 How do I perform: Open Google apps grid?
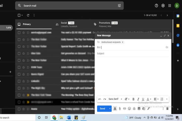pyautogui.click(x=170, y=6)
